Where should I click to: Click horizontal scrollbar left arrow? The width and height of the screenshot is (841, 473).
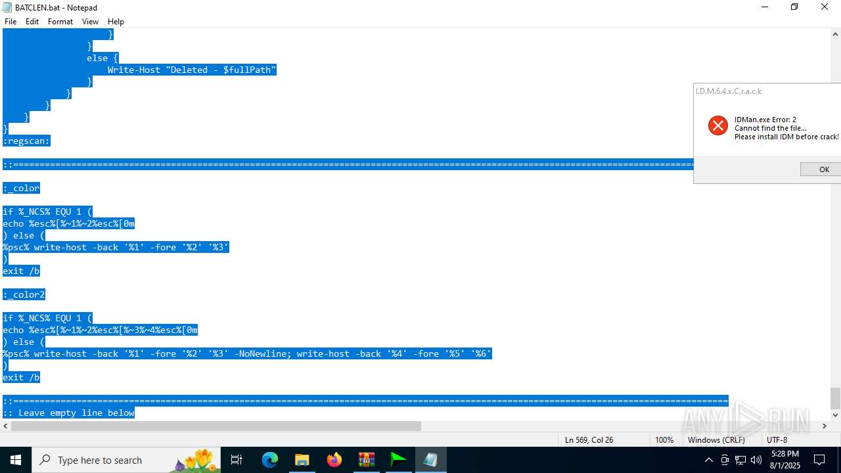pyautogui.click(x=5, y=426)
